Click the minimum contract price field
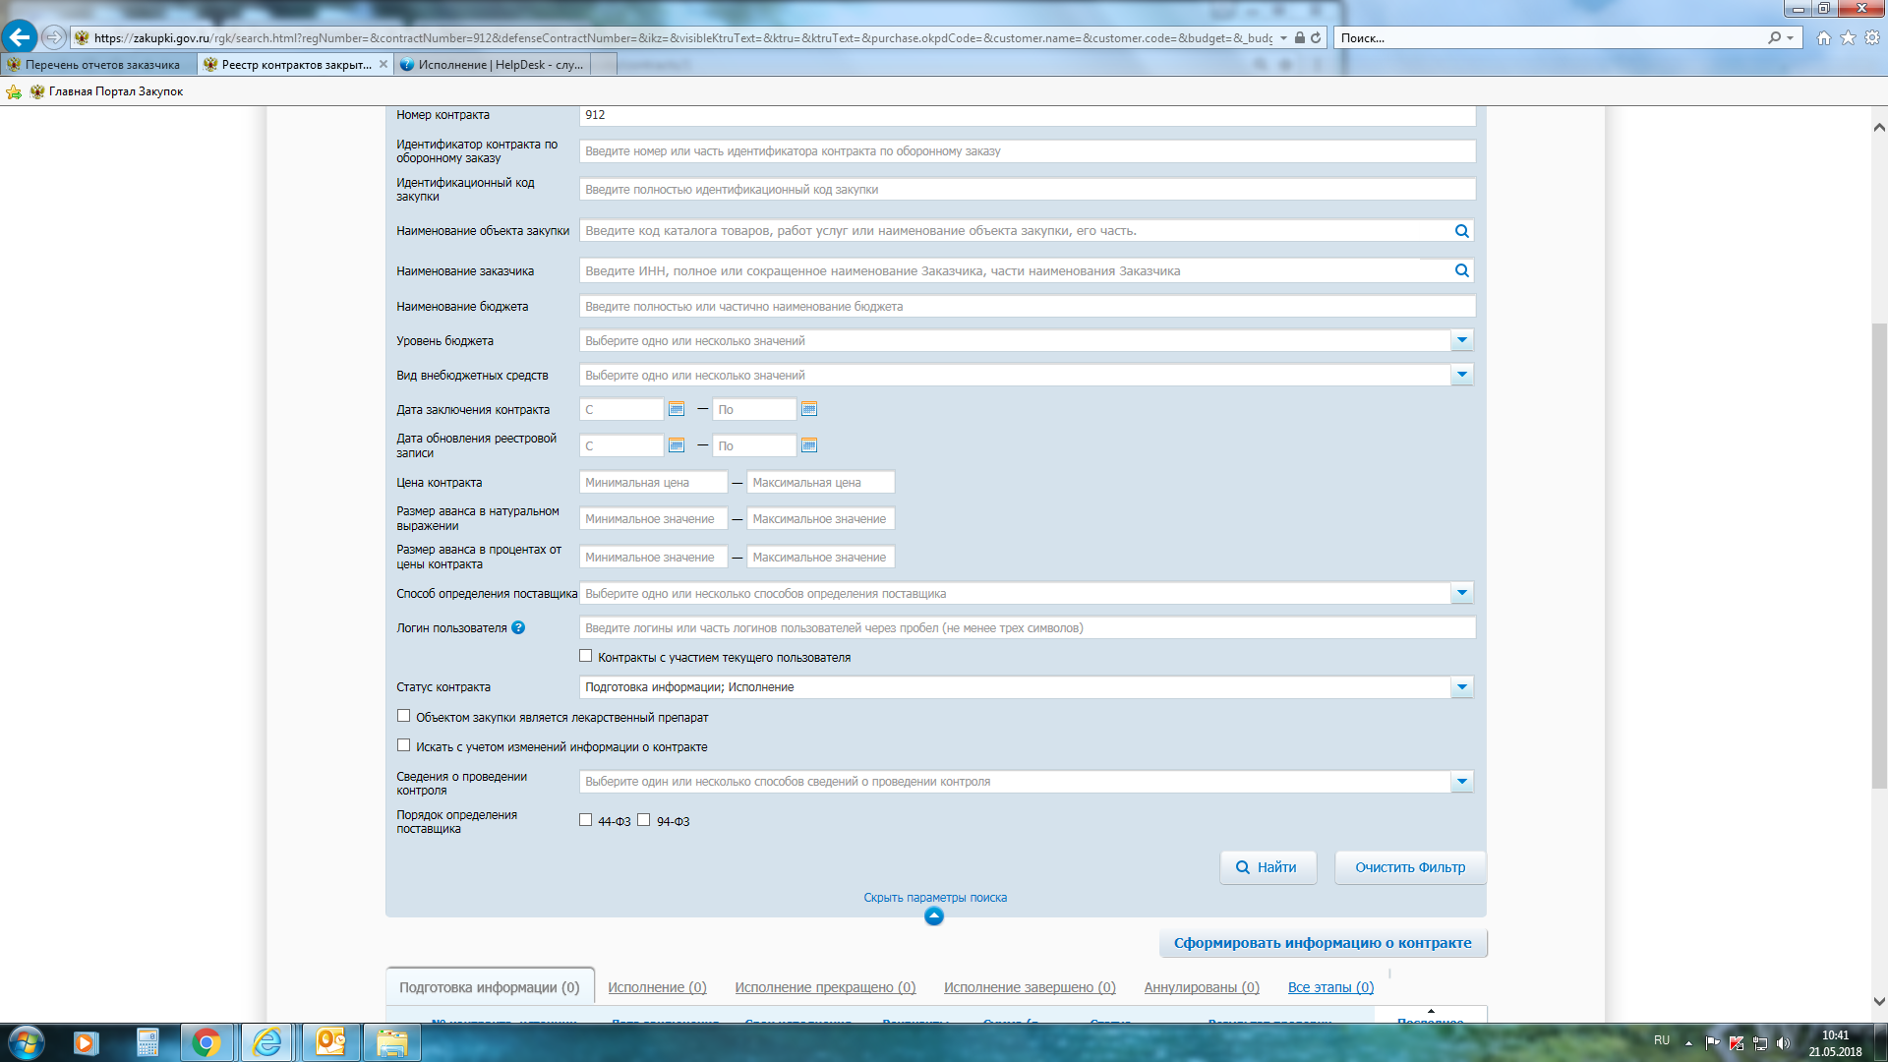Screen dimensions: 1888x1062 [x=653, y=483]
